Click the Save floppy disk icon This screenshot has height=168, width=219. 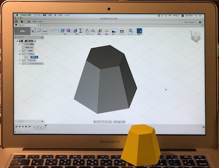point(29,21)
